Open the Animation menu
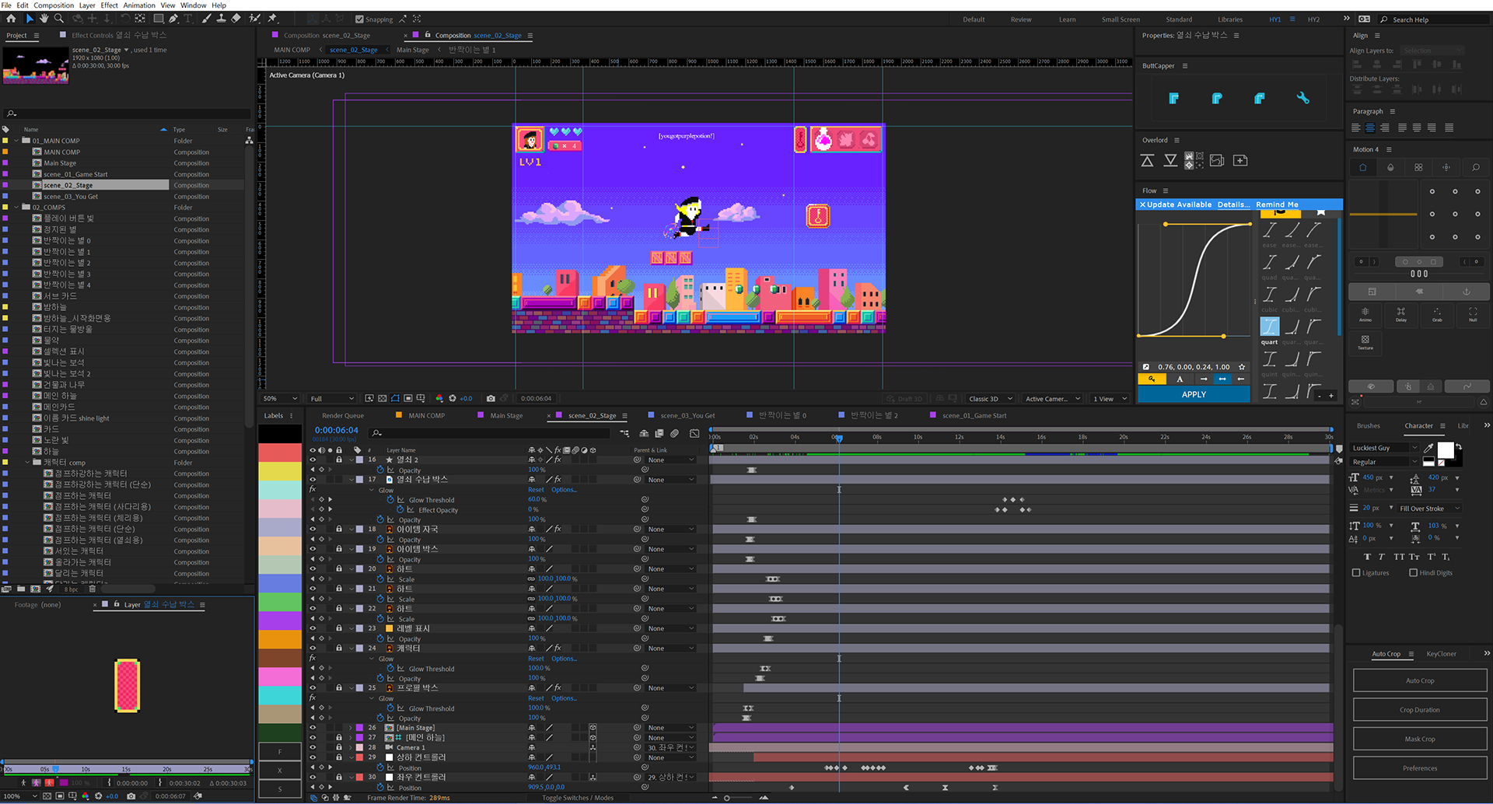 [139, 5]
